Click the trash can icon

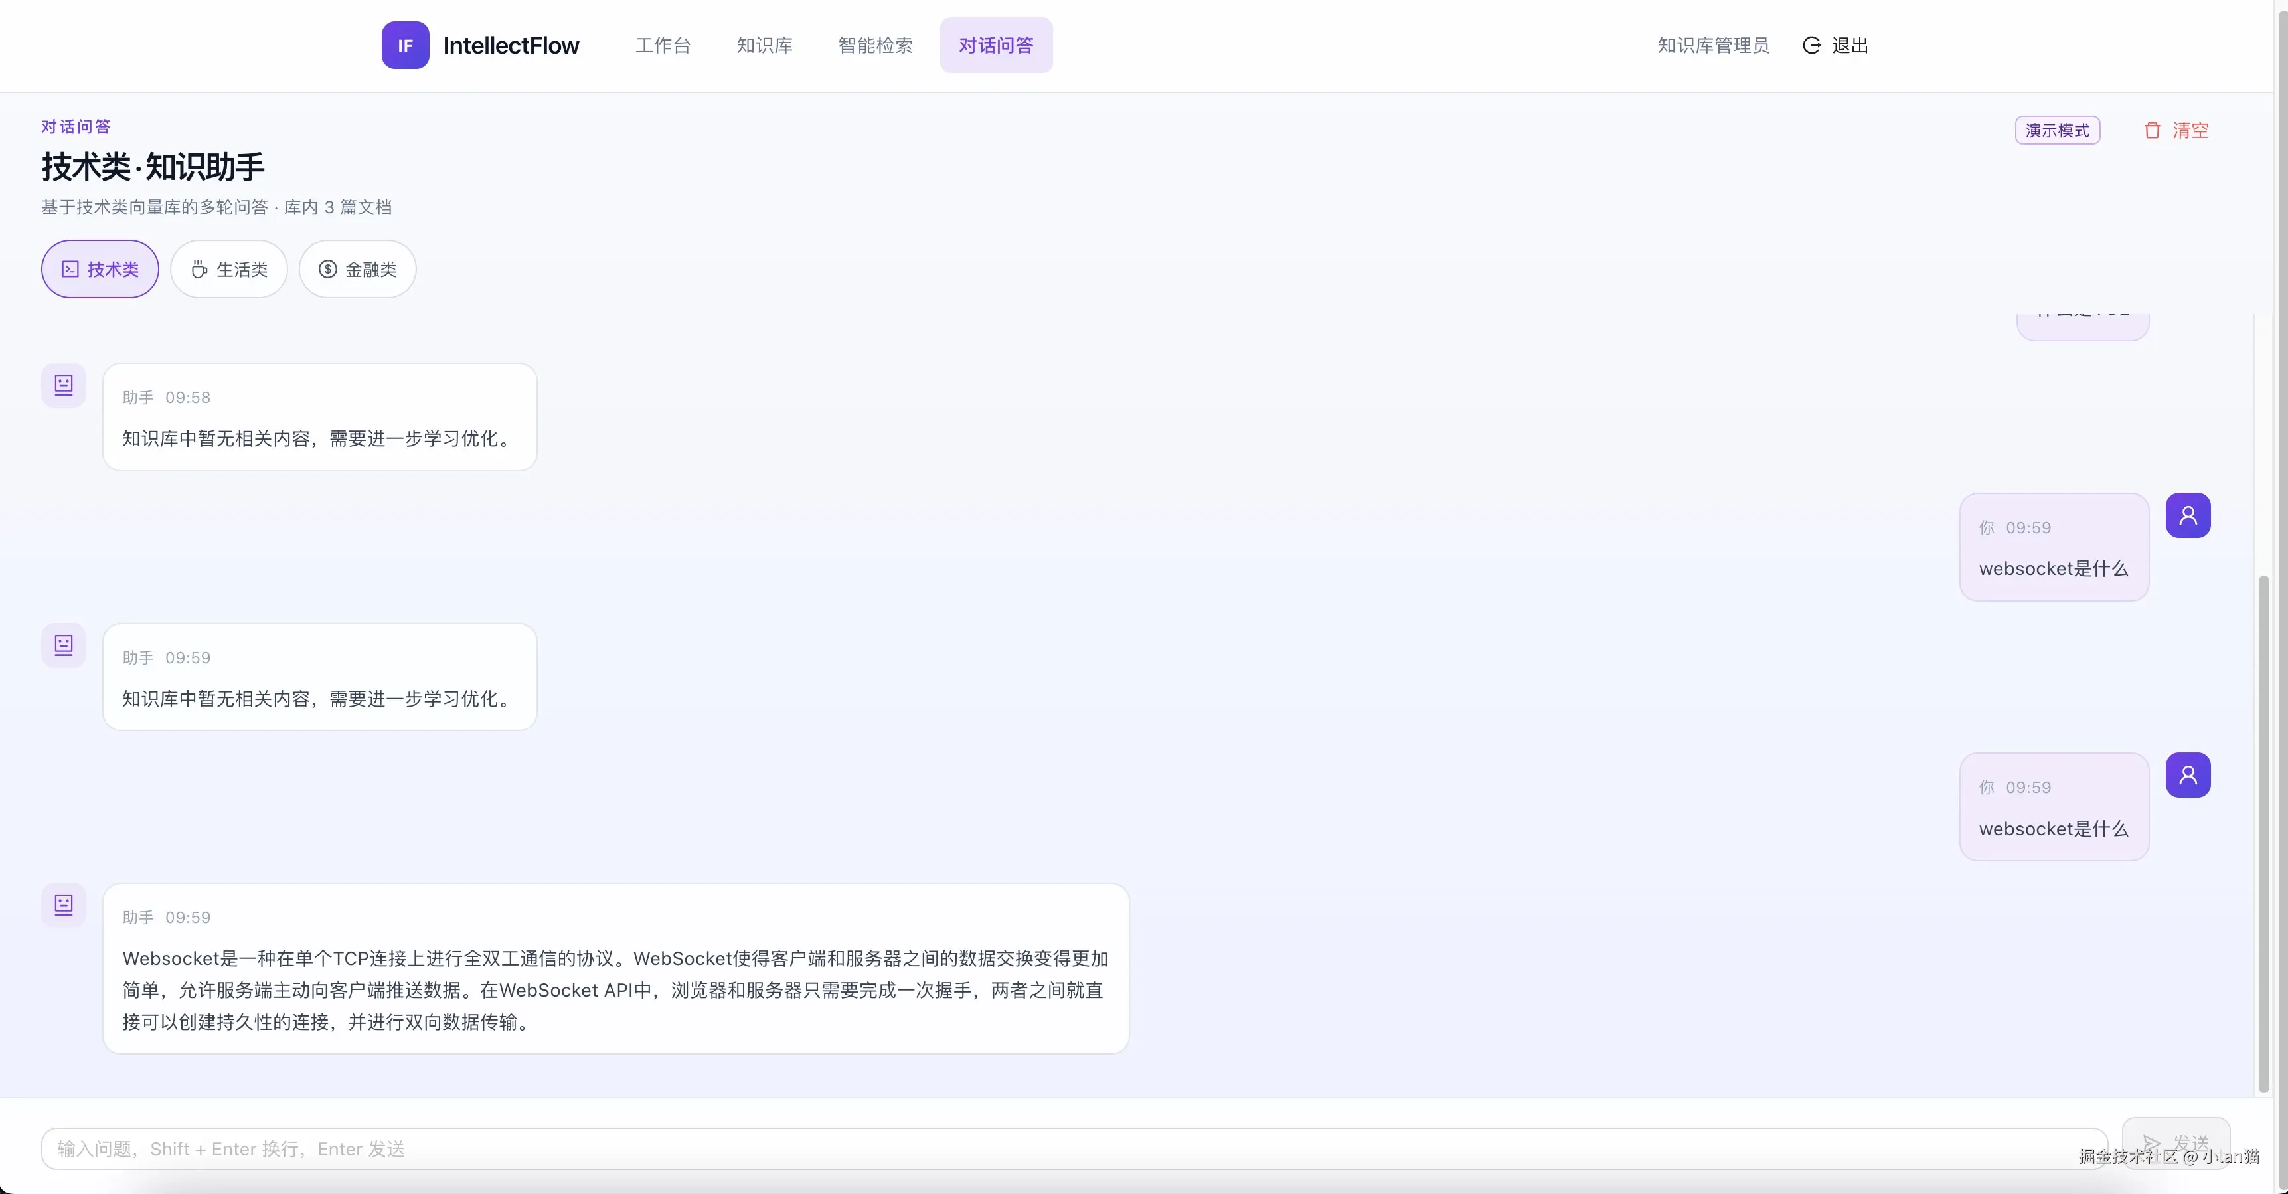[x=2152, y=131]
